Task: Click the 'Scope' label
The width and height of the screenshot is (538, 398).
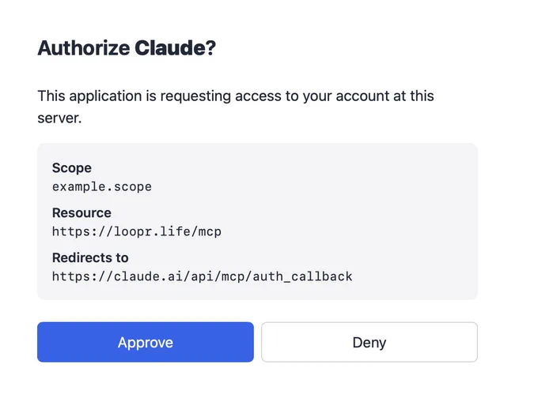Action: coord(72,168)
